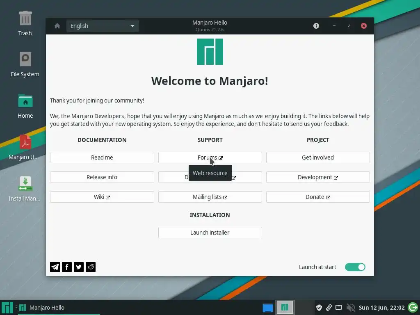Image resolution: width=420 pixels, height=315 pixels.
Task: Click the security shield tray icon
Action: click(319, 308)
